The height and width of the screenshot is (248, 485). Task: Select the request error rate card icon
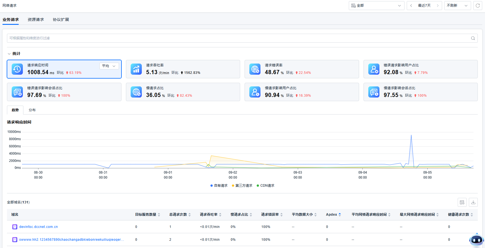click(x=255, y=69)
